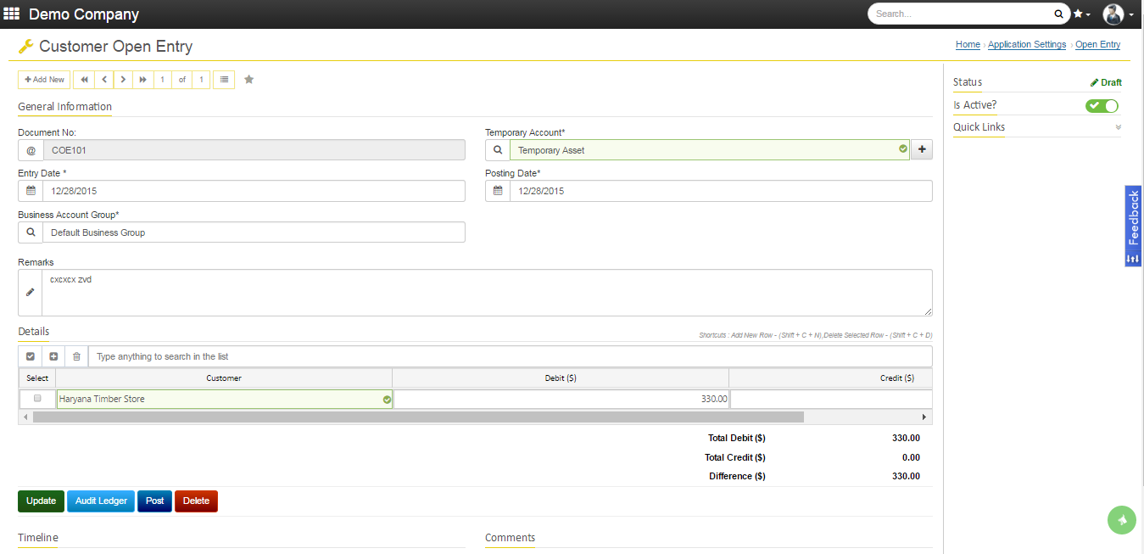Add a new row in Details grid
The width and height of the screenshot is (1144, 554).
pyautogui.click(x=53, y=356)
